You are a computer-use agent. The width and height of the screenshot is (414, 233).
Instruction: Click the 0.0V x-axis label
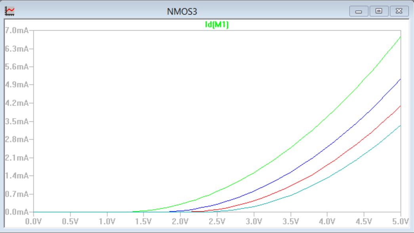pos(33,221)
